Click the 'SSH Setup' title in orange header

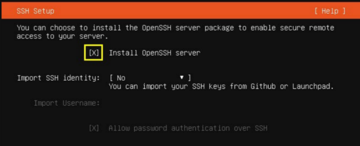pos(35,11)
